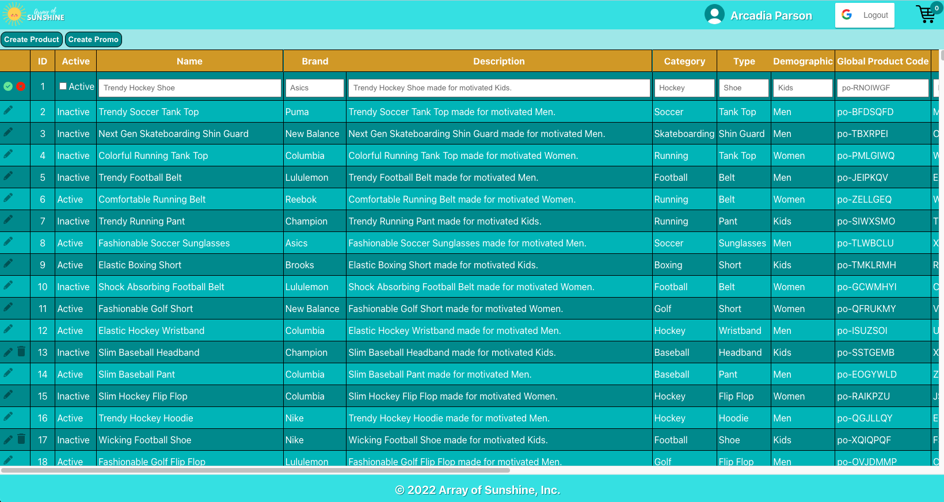Edit row 4 Colorful Running Tank Top
The width and height of the screenshot is (944, 502).
[8, 154]
